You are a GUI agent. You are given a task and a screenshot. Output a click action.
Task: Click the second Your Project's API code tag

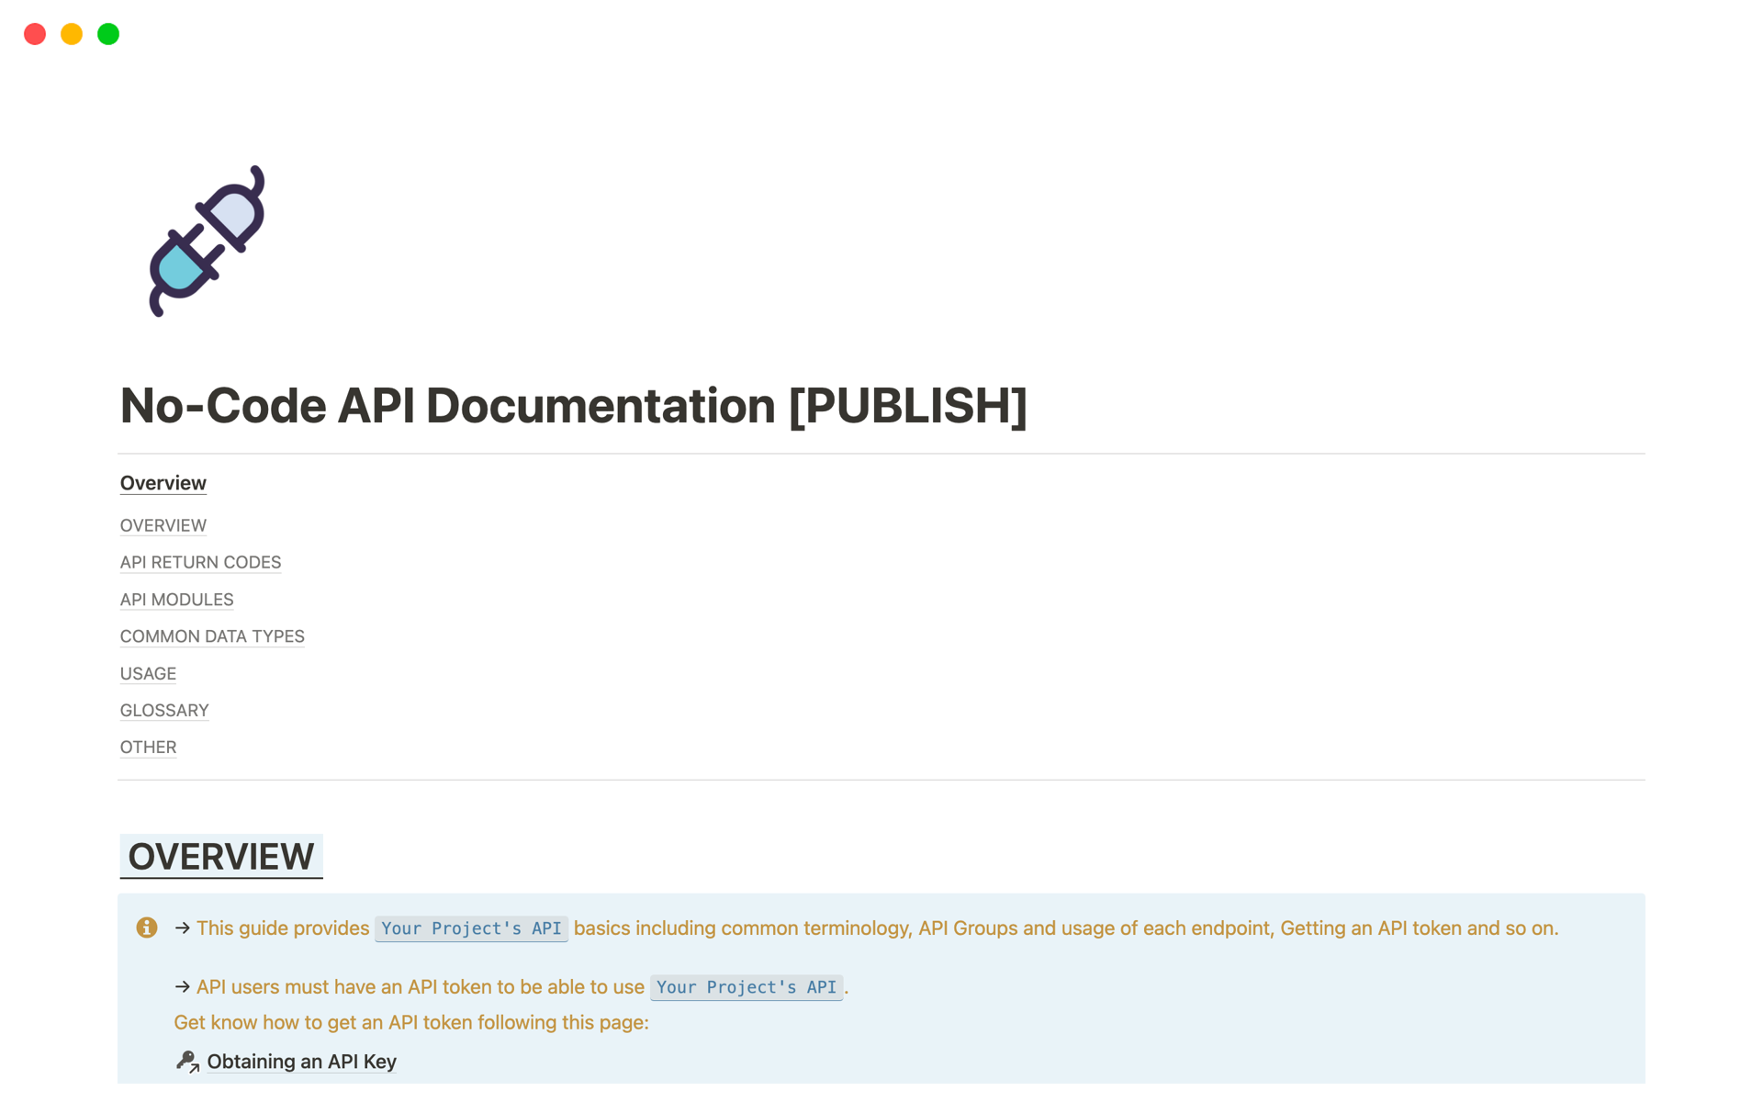coord(746,987)
